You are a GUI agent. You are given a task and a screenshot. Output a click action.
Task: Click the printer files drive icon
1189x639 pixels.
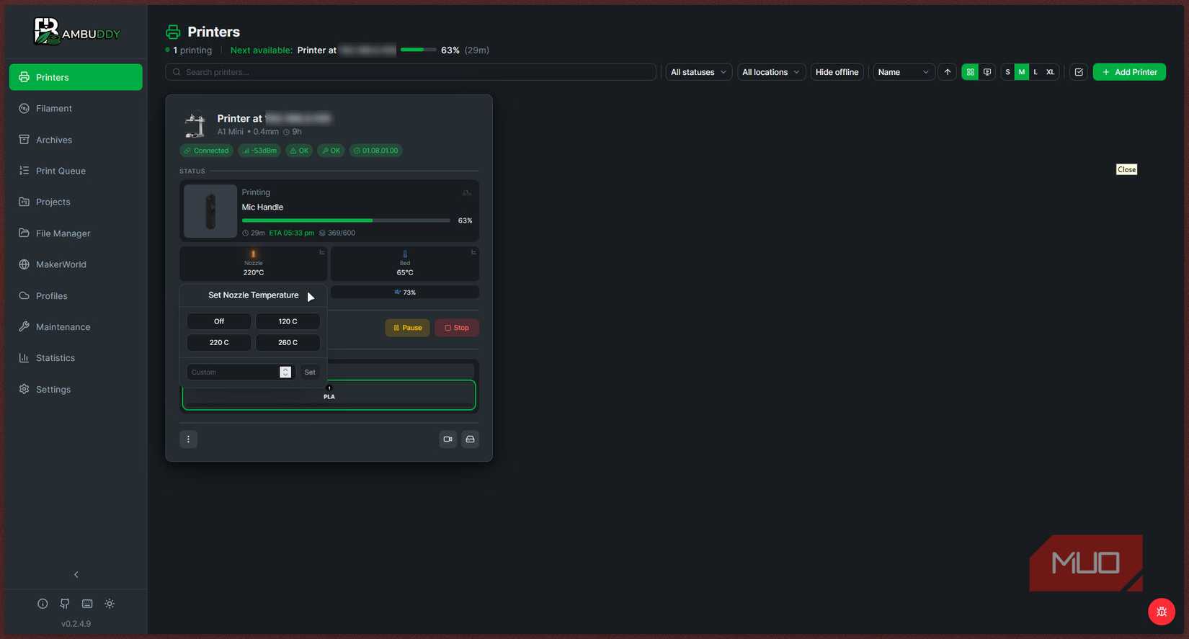(x=471, y=439)
